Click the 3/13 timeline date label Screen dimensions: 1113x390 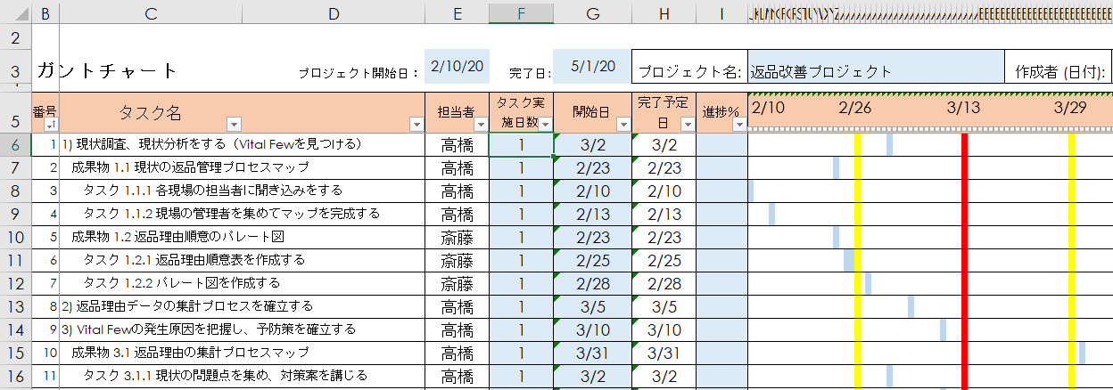(963, 108)
